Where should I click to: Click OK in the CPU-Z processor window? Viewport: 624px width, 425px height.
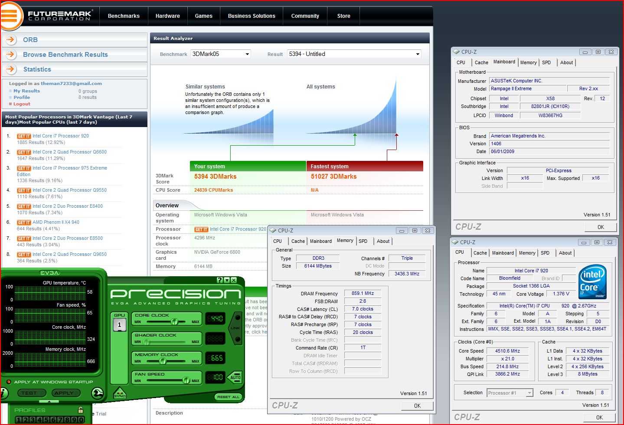pyautogui.click(x=599, y=417)
